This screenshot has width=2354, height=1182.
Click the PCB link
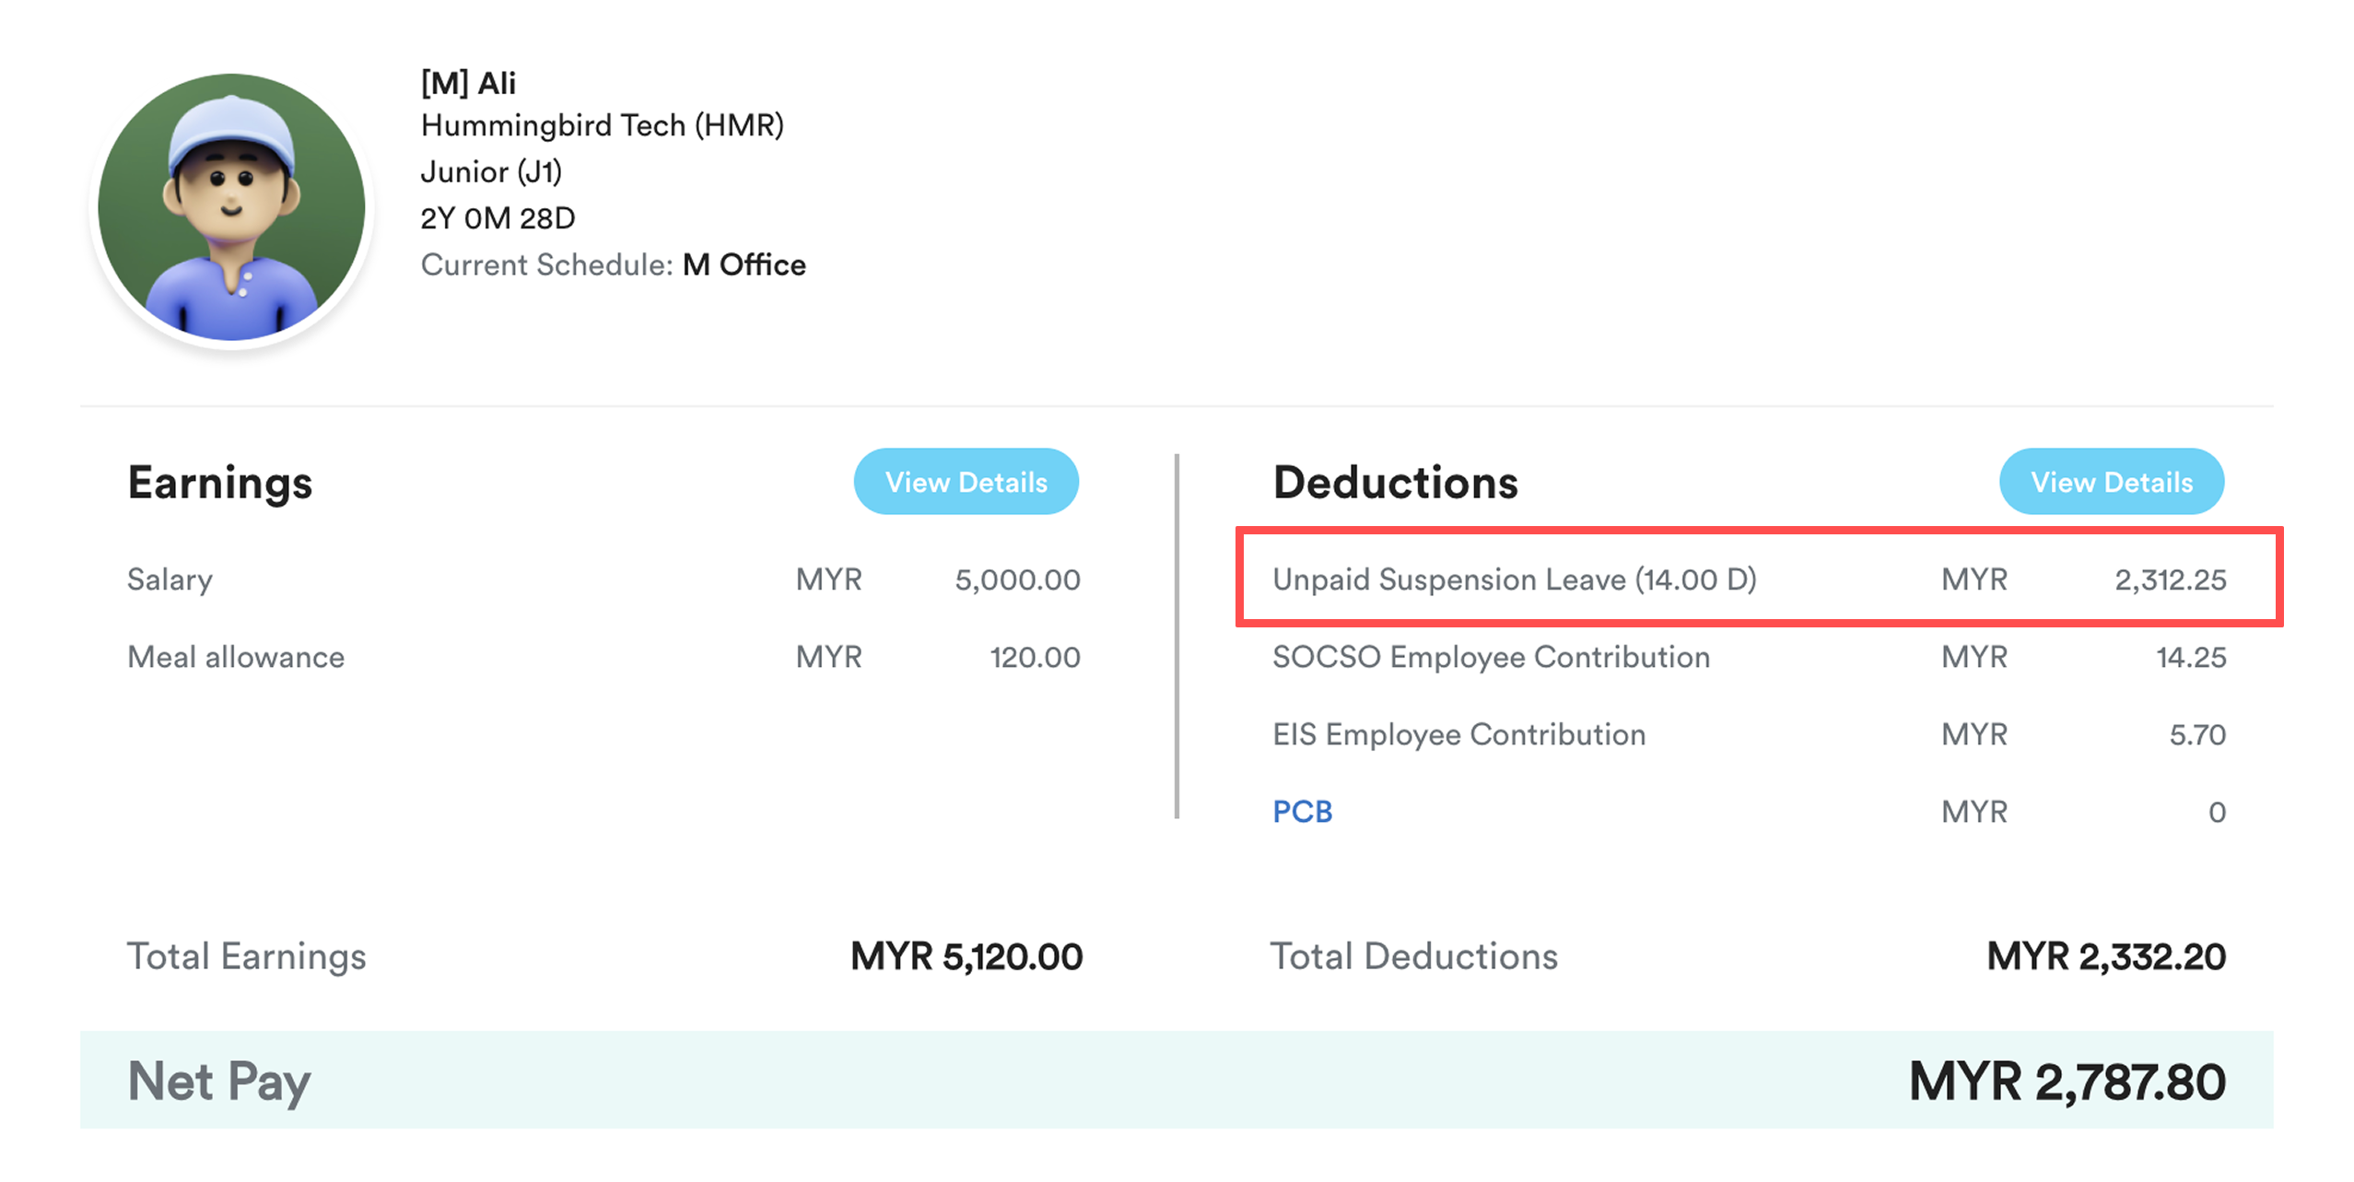click(1301, 812)
